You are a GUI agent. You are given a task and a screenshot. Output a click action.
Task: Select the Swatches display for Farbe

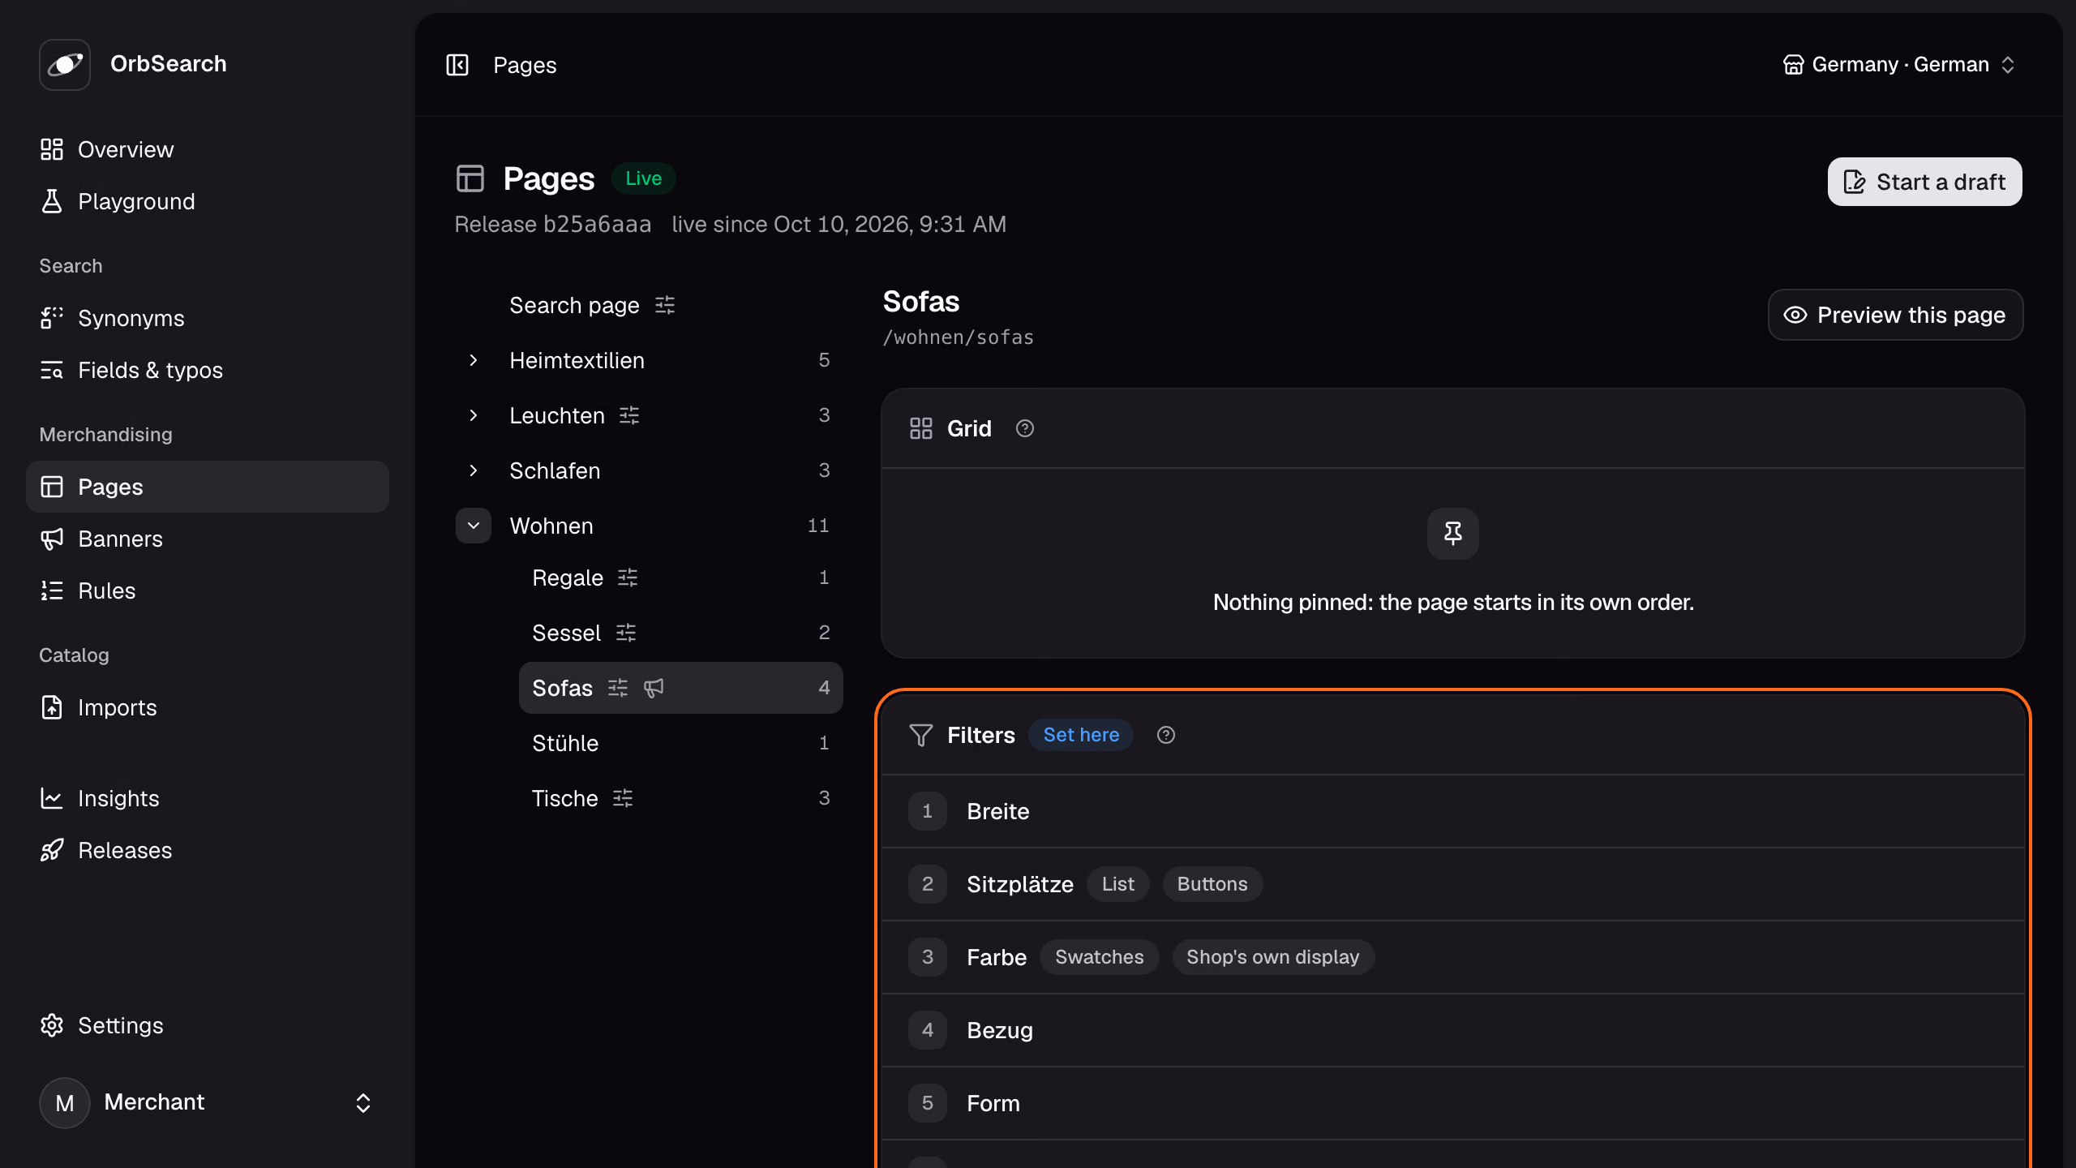(x=1099, y=957)
